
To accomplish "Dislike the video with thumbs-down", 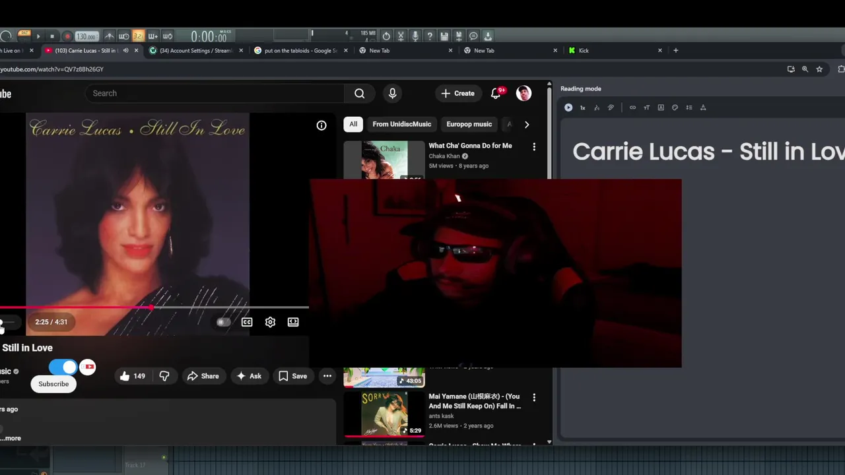I will pyautogui.click(x=164, y=376).
